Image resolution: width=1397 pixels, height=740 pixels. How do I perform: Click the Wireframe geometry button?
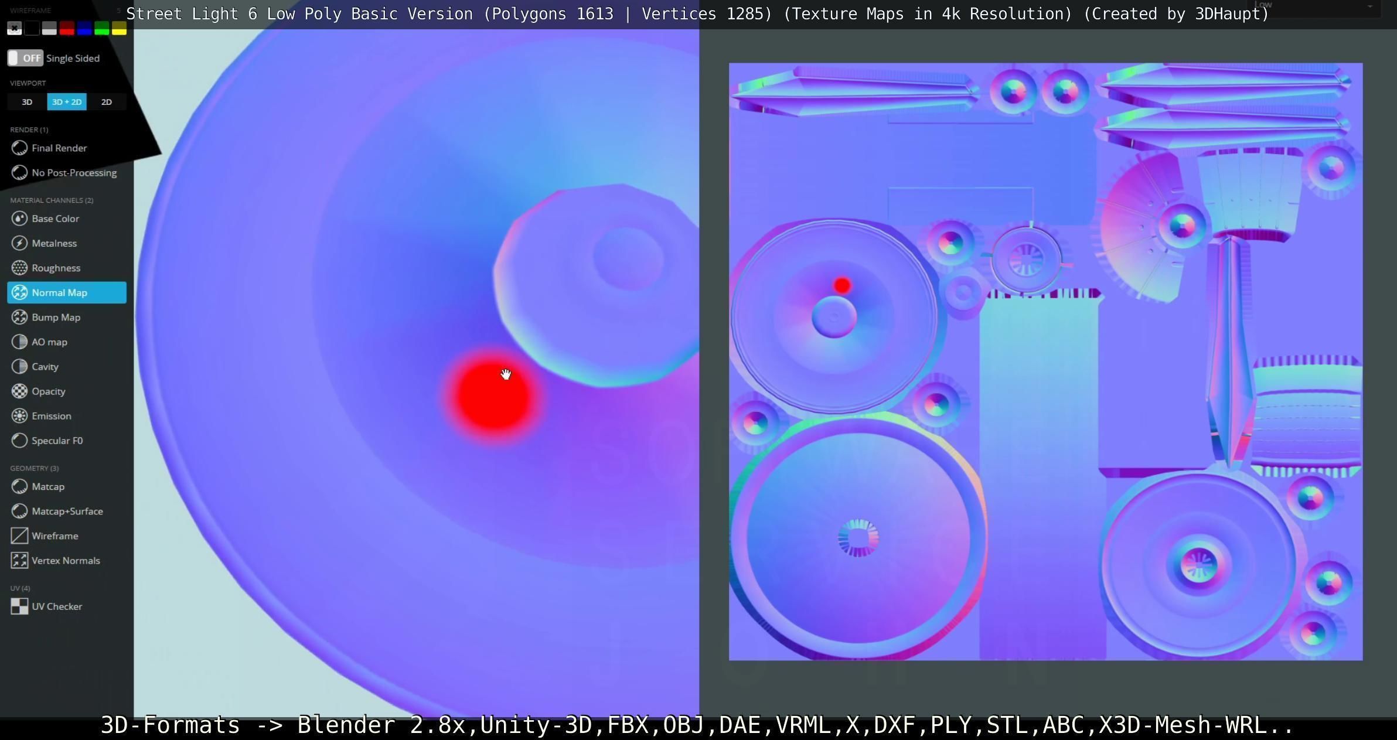coord(54,536)
